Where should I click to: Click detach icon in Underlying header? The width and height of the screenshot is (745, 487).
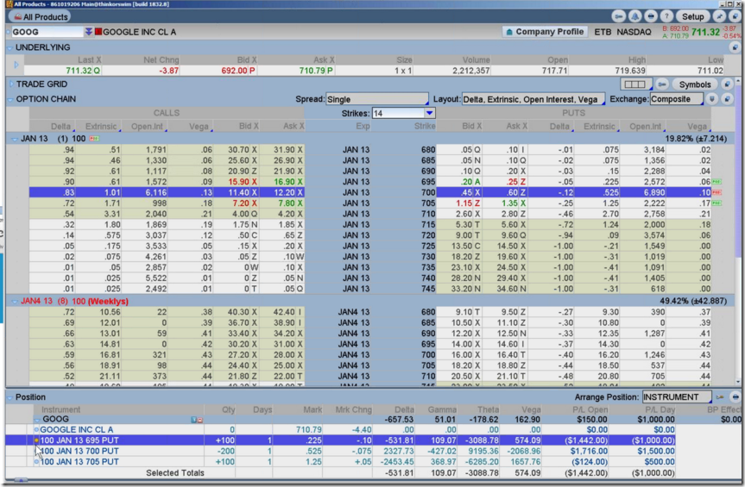click(735, 47)
